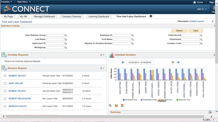Screen dimensions: 218x122
Task: Click the Clear button
Action: pos(196,30)
